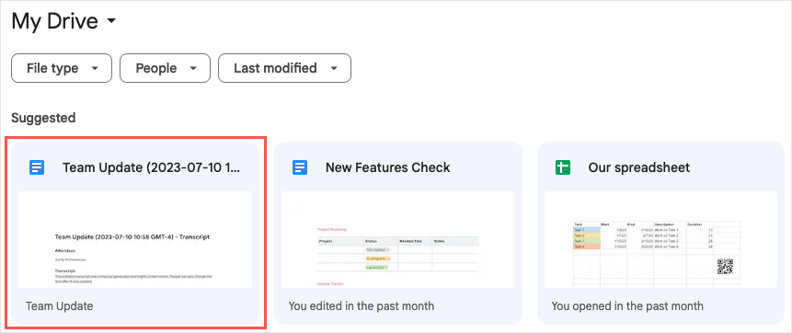Open the Last modified filter
The image size is (792, 333).
click(x=284, y=68)
